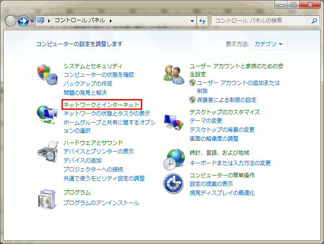Click the Programs disc box icon
324x244 pixels.
click(x=47, y=198)
